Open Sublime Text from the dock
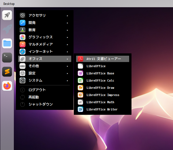 (7, 72)
